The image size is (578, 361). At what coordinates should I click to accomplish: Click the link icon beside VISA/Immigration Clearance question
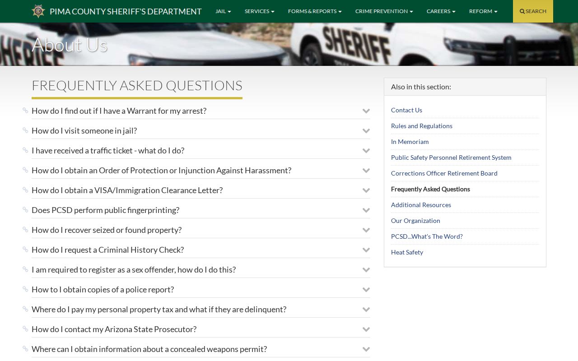pyautogui.click(x=25, y=190)
